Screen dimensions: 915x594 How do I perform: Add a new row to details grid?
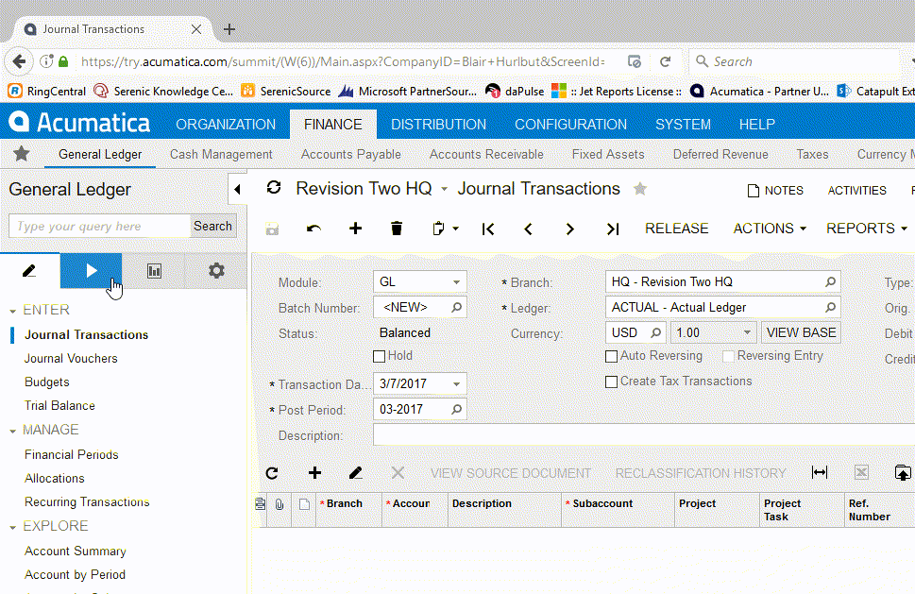(x=314, y=472)
